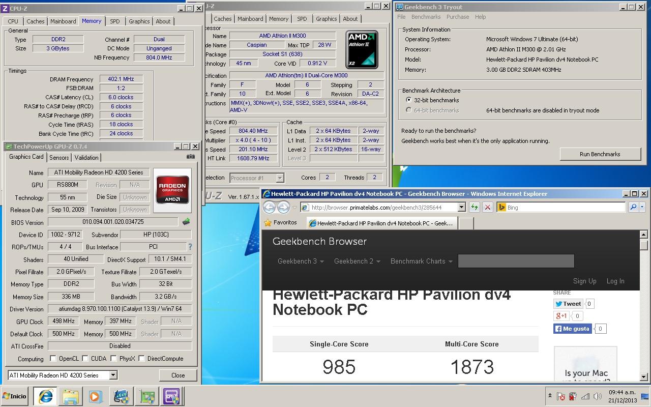Open the ATI Mobility Radeon GPU selection dropdown
The width and height of the screenshot is (651, 407).
click(113, 375)
